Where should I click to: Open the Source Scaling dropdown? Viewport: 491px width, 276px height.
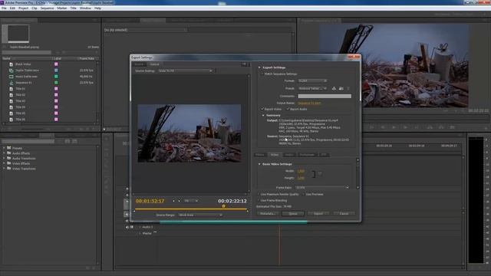(186, 71)
